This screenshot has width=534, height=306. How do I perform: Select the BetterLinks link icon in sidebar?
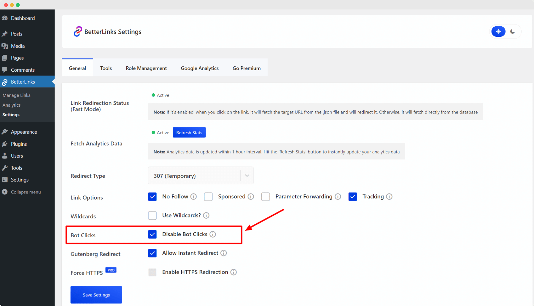click(5, 81)
